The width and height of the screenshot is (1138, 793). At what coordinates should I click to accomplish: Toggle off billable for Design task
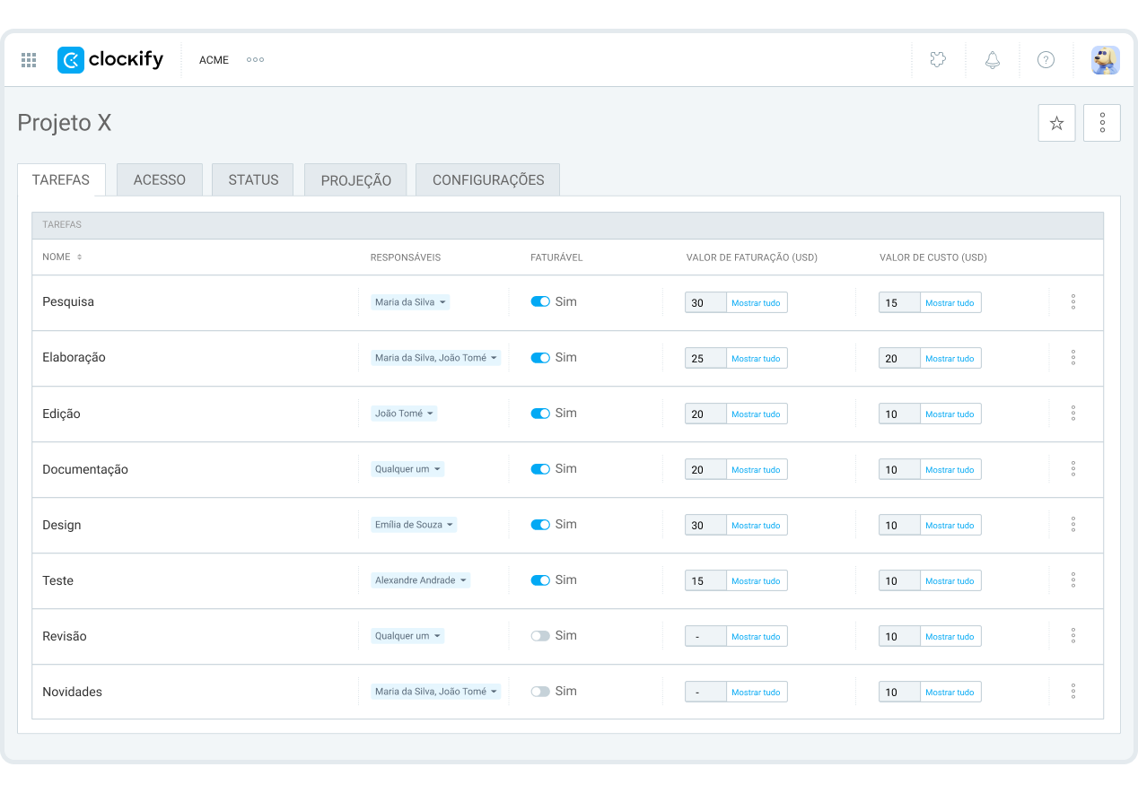coord(540,525)
